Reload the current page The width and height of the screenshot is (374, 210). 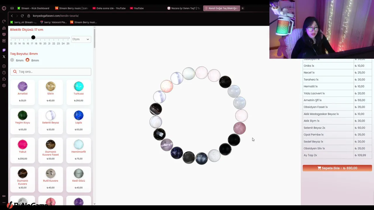(22, 16)
